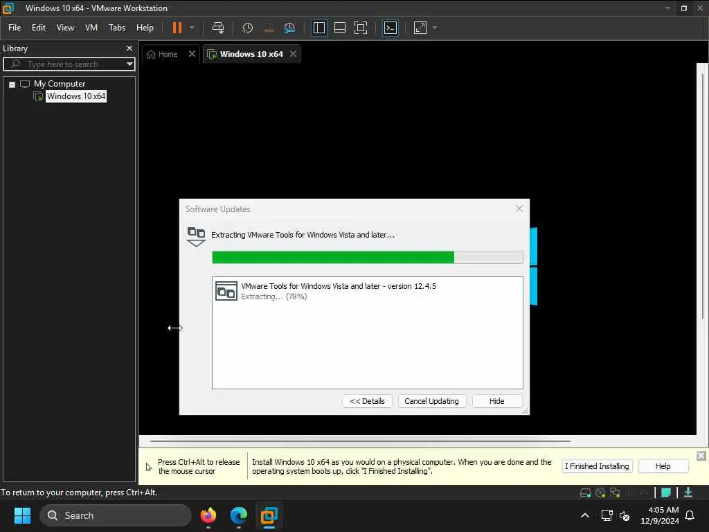Click the stretch guest display icon
The width and height of the screenshot is (709, 532).
(420, 28)
